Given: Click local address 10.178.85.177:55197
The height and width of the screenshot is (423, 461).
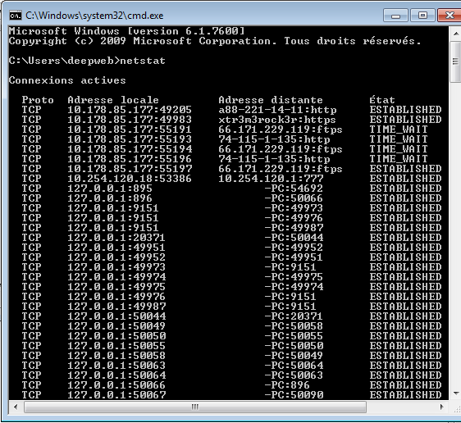Looking at the screenshot, I should point(130,169).
